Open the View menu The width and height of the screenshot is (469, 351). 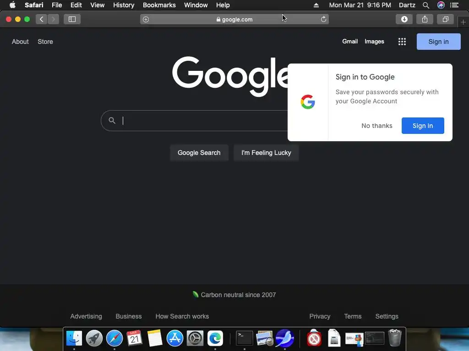pos(97,5)
